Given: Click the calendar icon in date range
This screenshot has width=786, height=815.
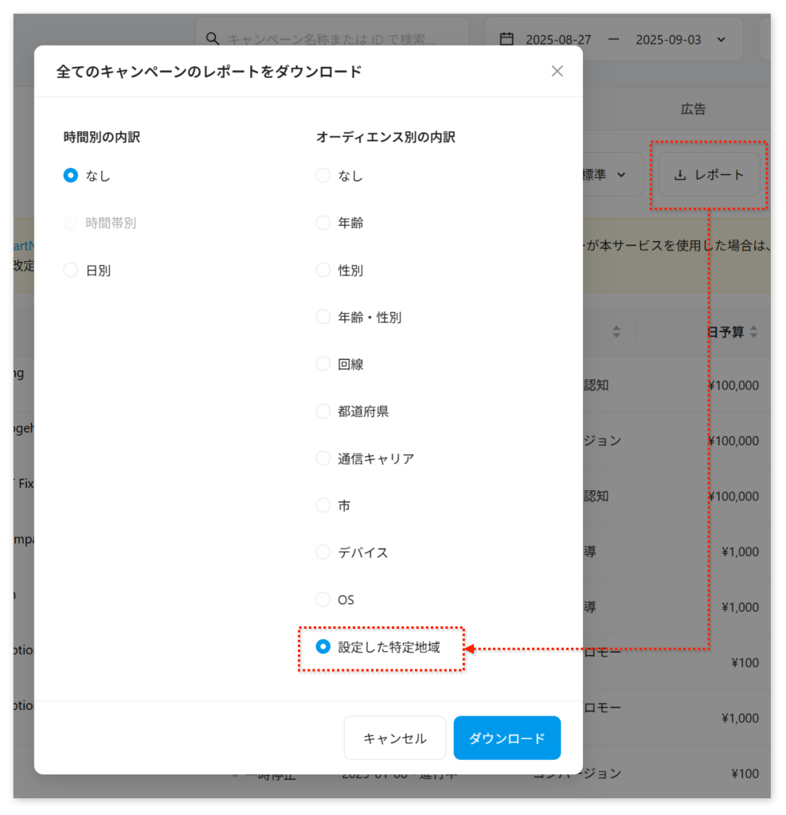Looking at the screenshot, I should (x=506, y=39).
